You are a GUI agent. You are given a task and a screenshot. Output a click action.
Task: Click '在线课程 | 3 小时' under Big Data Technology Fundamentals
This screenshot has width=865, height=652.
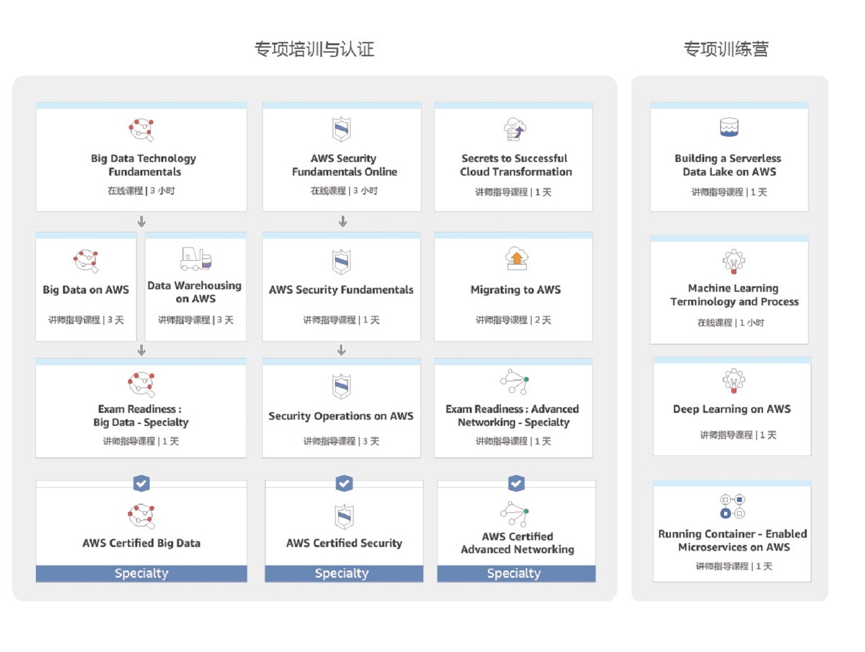142,191
